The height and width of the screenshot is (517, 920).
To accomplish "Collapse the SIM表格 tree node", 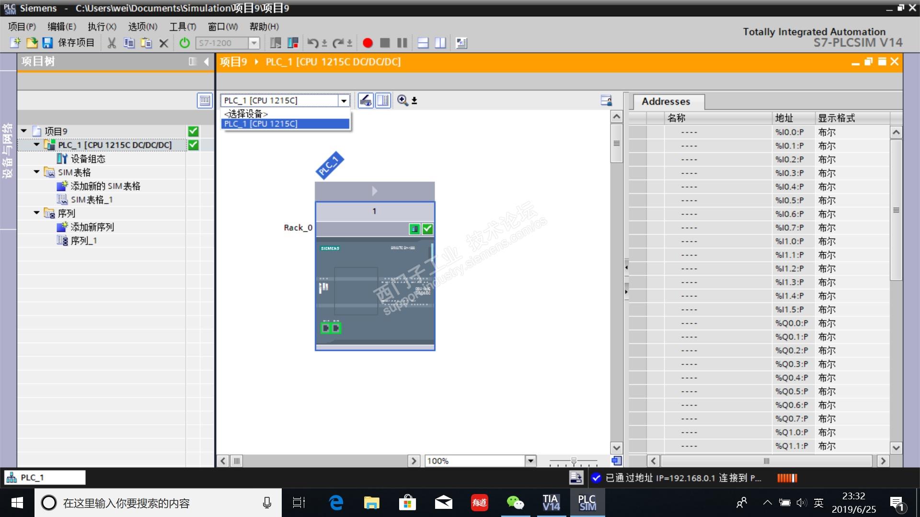I will [x=37, y=172].
